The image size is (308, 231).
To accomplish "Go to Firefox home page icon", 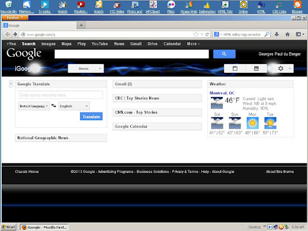I will coord(287,34).
